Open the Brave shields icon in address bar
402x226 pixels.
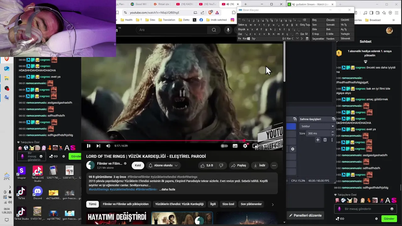tap(210, 13)
